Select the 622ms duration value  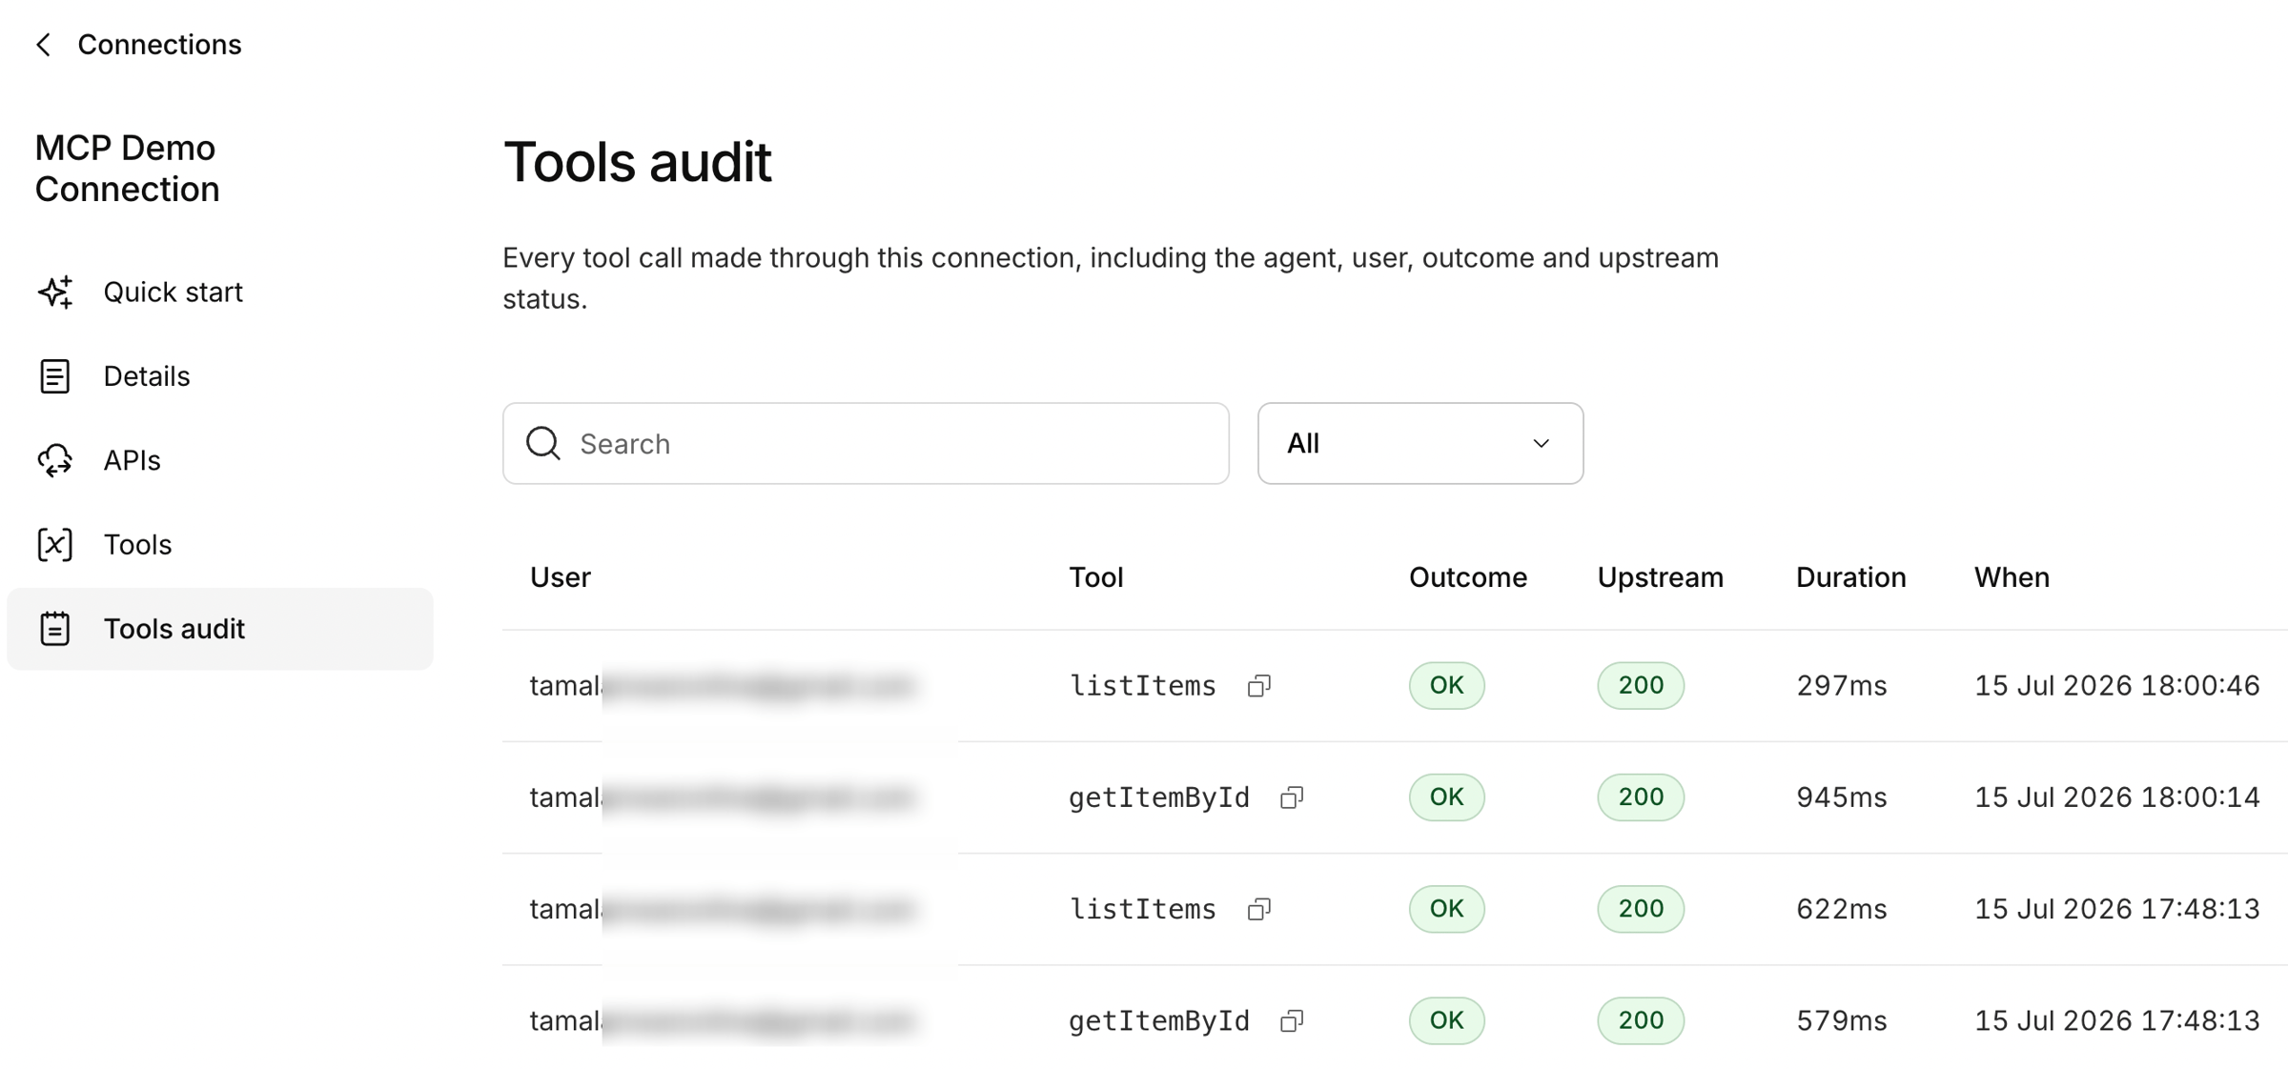point(1842,909)
